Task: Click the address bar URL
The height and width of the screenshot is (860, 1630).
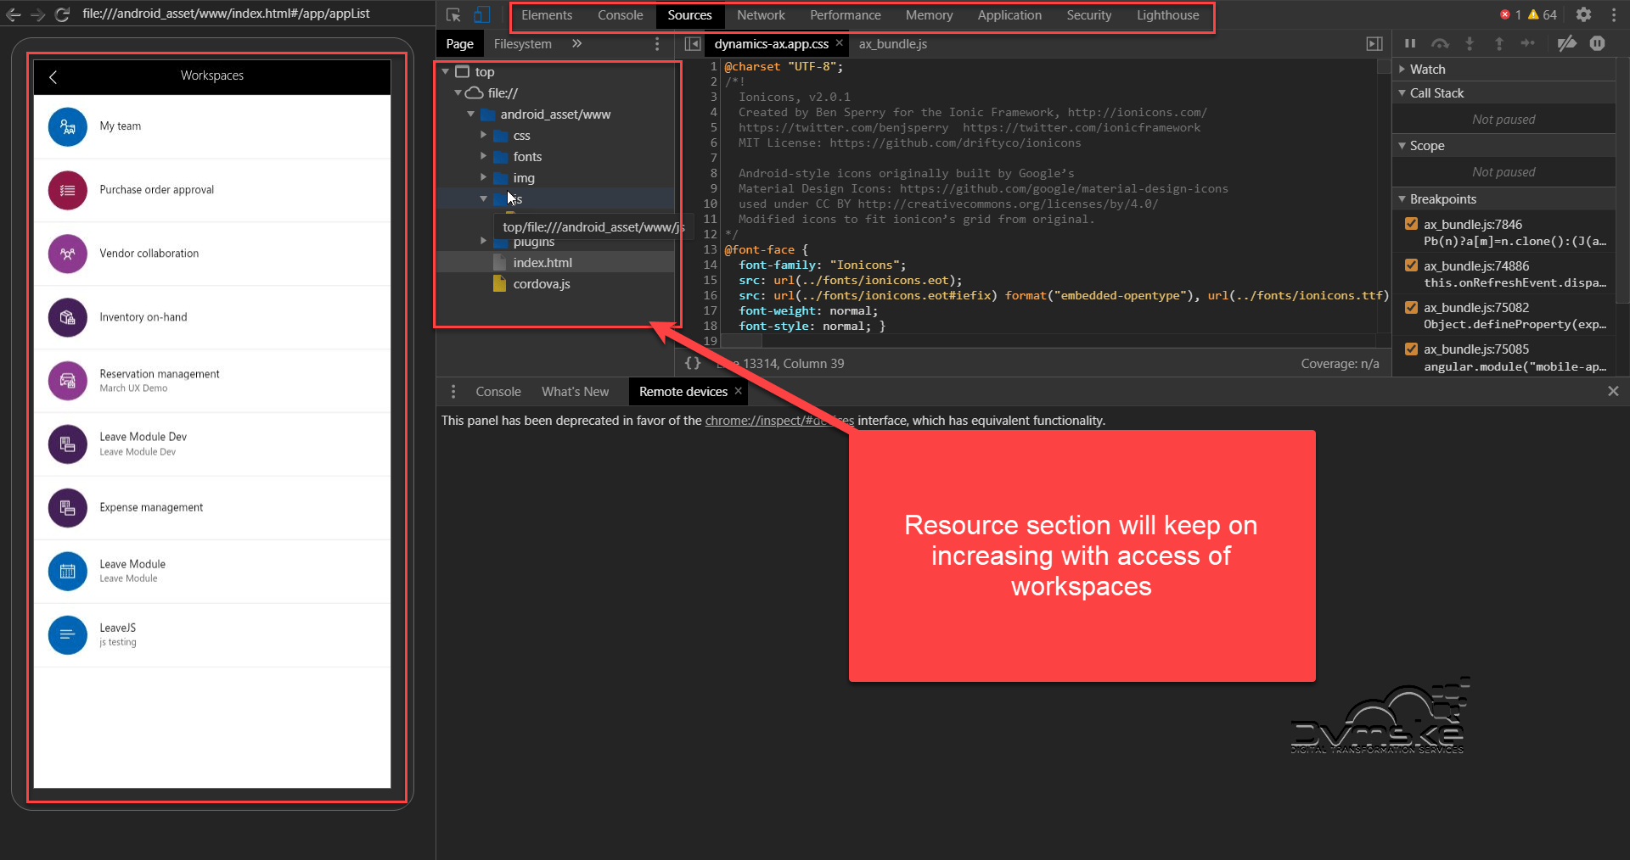Action: point(226,14)
